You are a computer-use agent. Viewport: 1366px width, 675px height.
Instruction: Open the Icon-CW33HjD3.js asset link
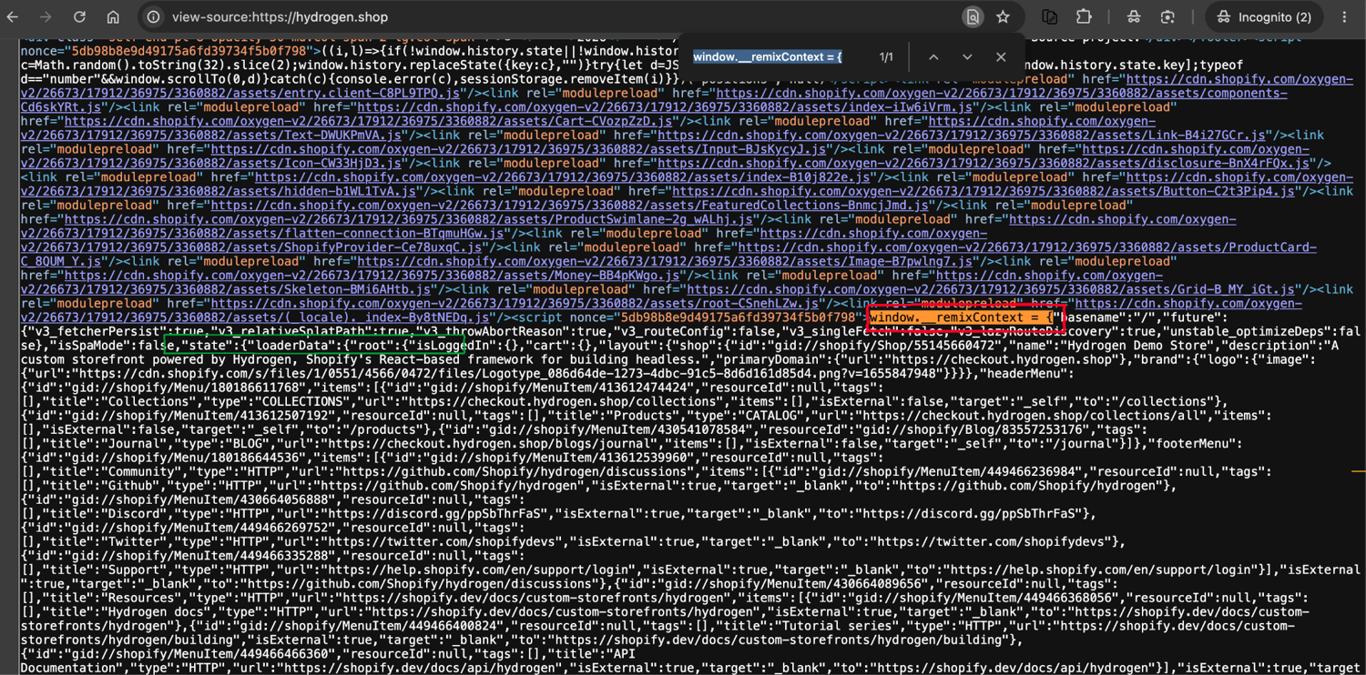coord(210,163)
